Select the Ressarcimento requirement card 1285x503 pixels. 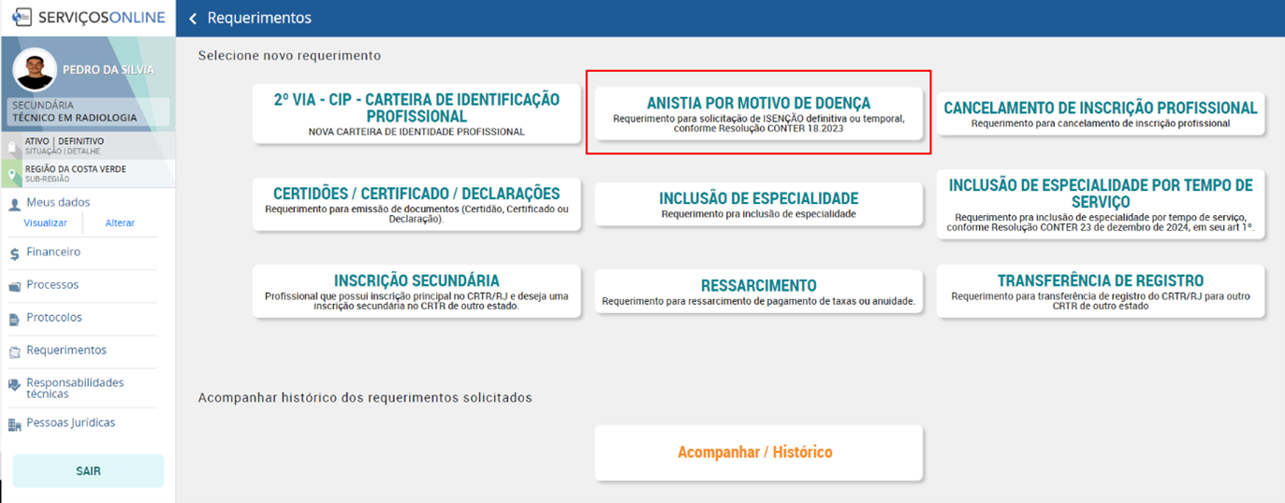tap(758, 292)
